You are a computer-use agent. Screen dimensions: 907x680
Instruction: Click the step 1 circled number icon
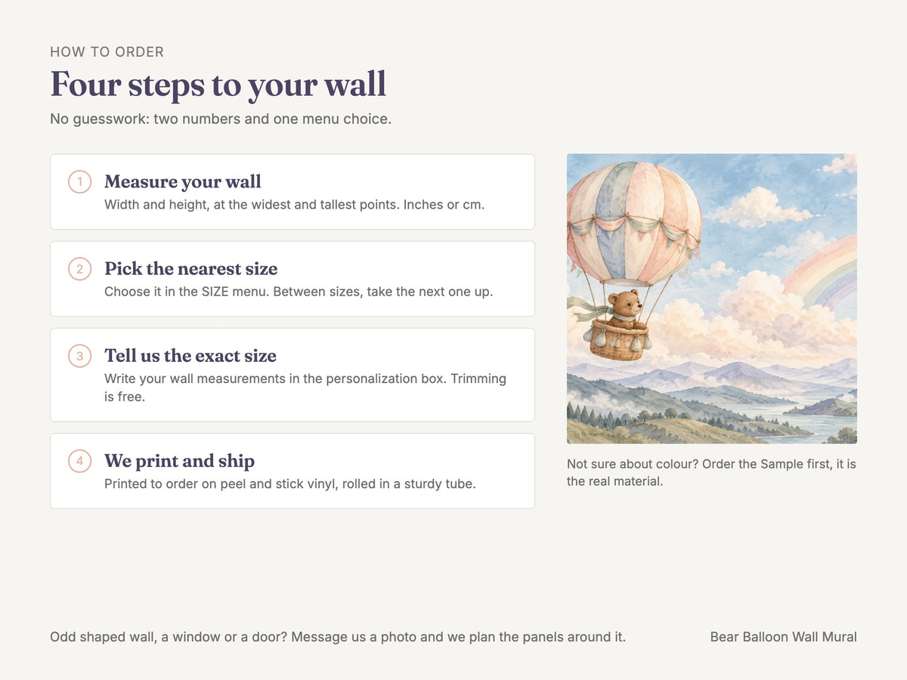[x=79, y=182]
